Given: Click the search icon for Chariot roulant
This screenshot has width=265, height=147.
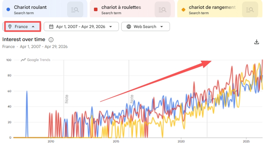Looking at the screenshot, I should [x=75, y=10].
